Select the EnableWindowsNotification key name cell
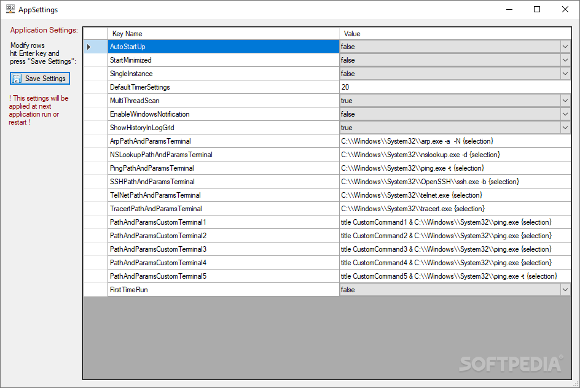The height and width of the screenshot is (388, 580). 224,114
